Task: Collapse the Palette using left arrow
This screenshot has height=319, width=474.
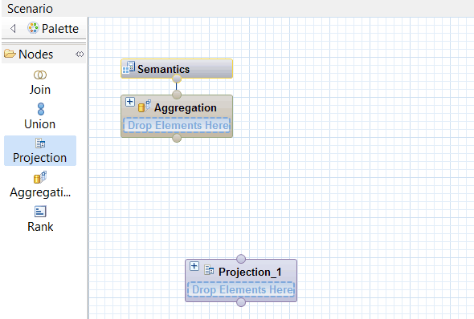Action: [13, 28]
